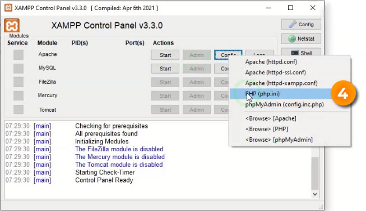Click the MySQL module name

pos(47,68)
